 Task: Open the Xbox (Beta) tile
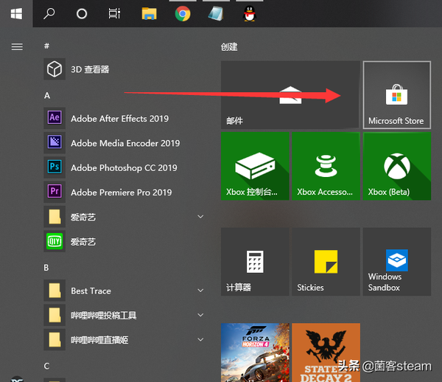point(396,166)
